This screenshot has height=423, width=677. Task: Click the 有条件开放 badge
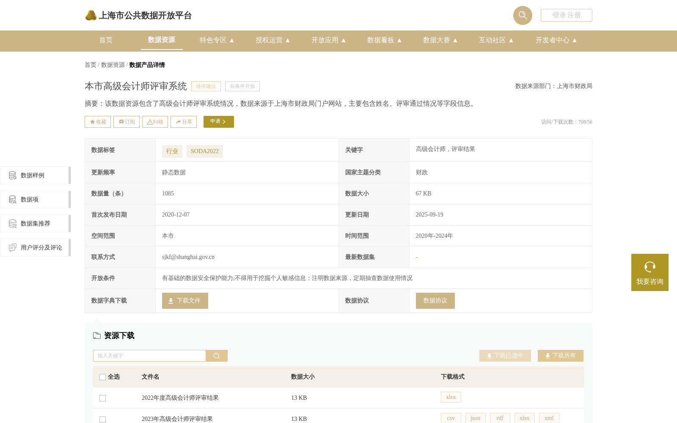click(242, 86)
